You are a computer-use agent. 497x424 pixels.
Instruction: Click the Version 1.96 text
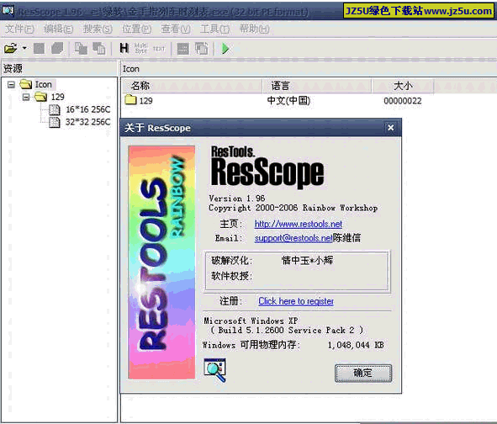[237, 199]
